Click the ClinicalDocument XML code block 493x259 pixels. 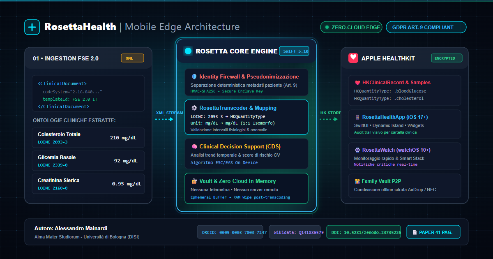(88, 93)
